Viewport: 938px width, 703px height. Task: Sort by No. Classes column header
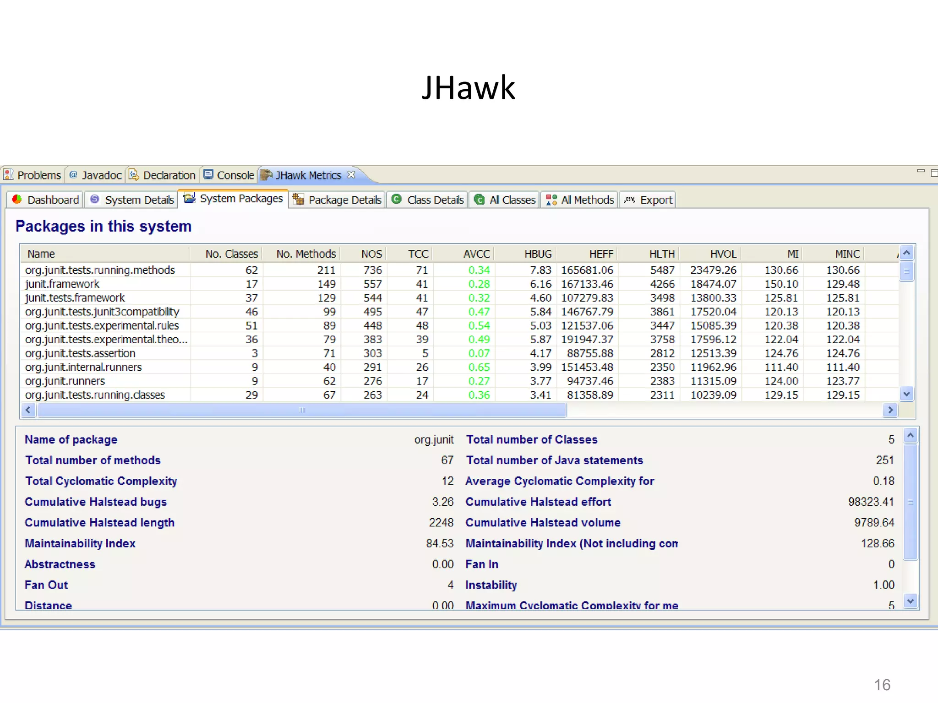226,254
